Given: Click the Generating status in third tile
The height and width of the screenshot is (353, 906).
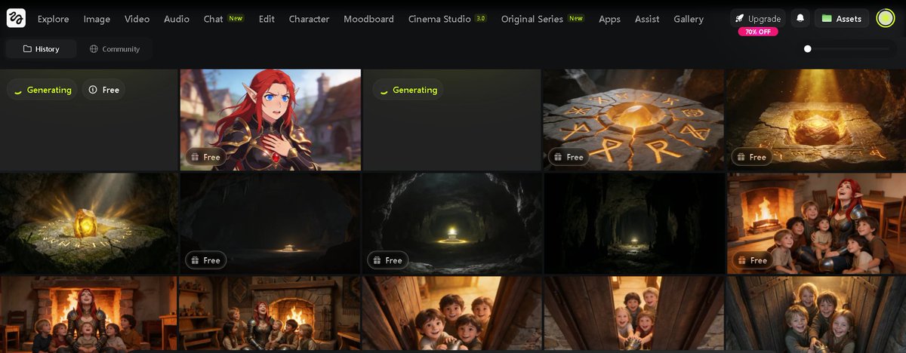Looking at the screenshot, I should [408, 90].
